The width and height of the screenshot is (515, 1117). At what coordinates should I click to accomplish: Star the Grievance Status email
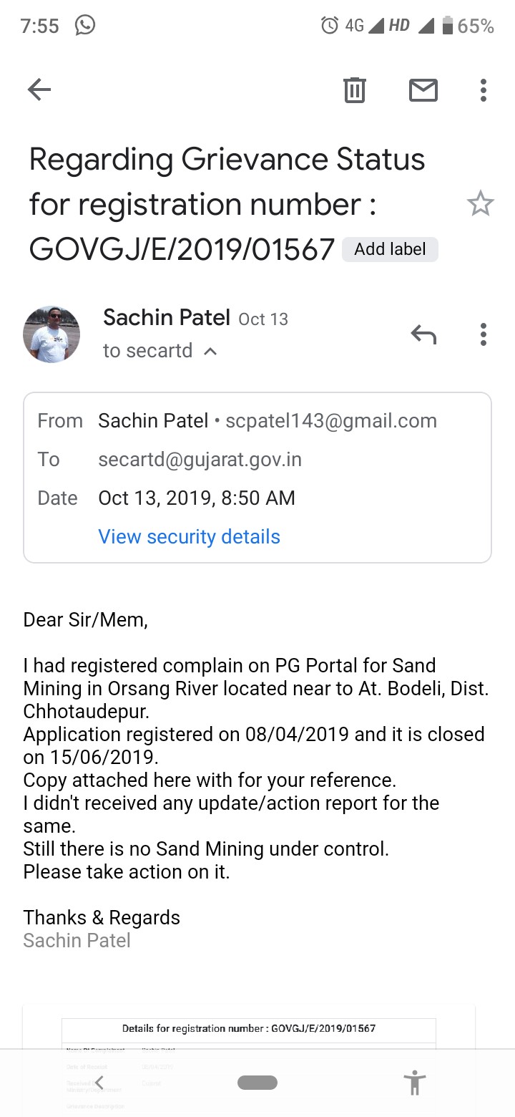(x=480, y=204)
